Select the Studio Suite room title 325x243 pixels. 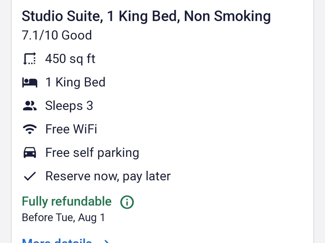[146, 16]
